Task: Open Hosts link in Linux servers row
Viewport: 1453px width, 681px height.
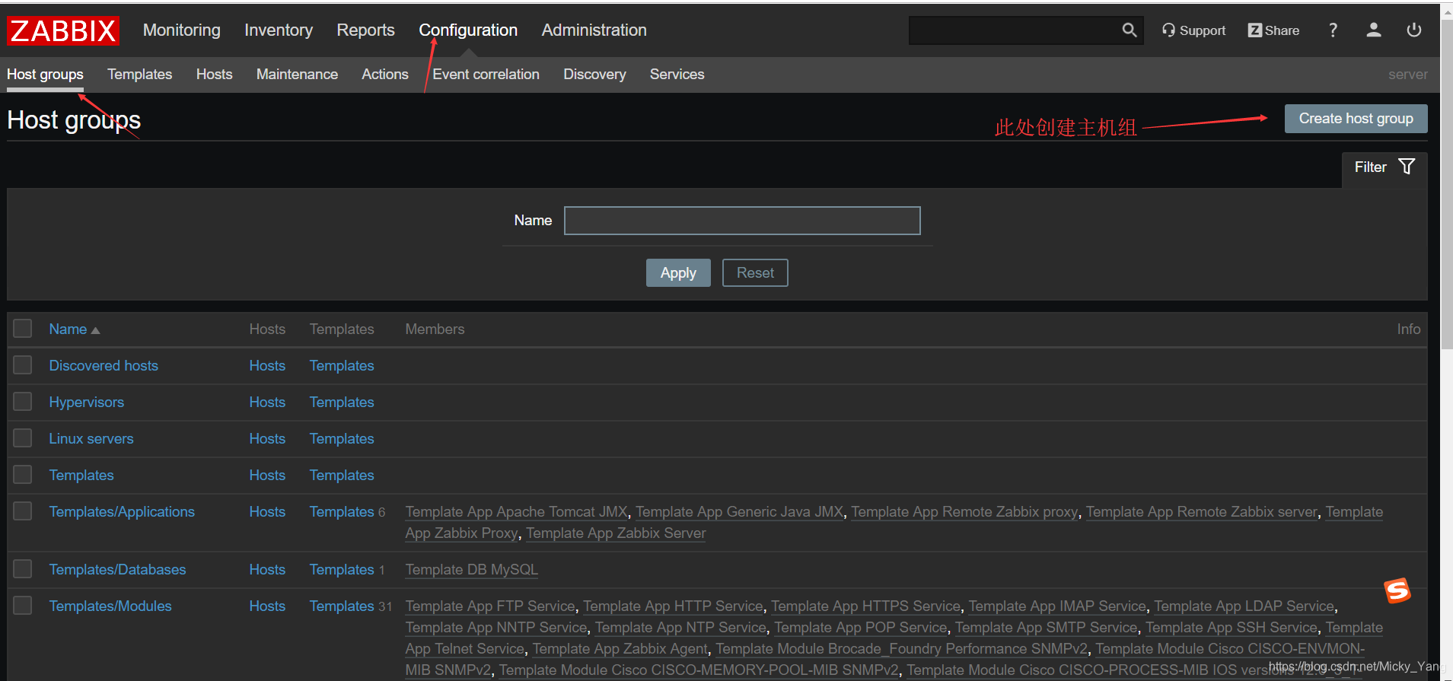Action: 267,439
